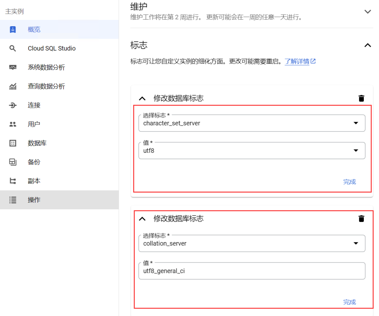Click the 操作 list icon
The height and width of the screenshot is (316, 379).
[x=13, y=200]
